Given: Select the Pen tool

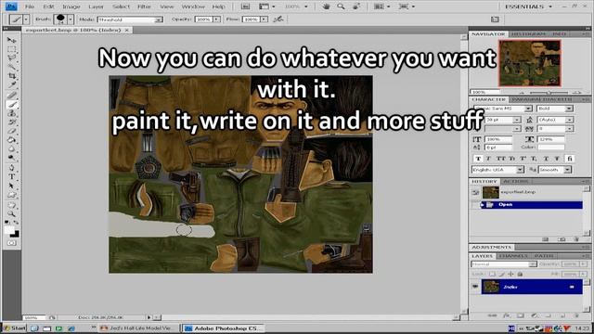Looking at the screenshot, I should (12, 167).
